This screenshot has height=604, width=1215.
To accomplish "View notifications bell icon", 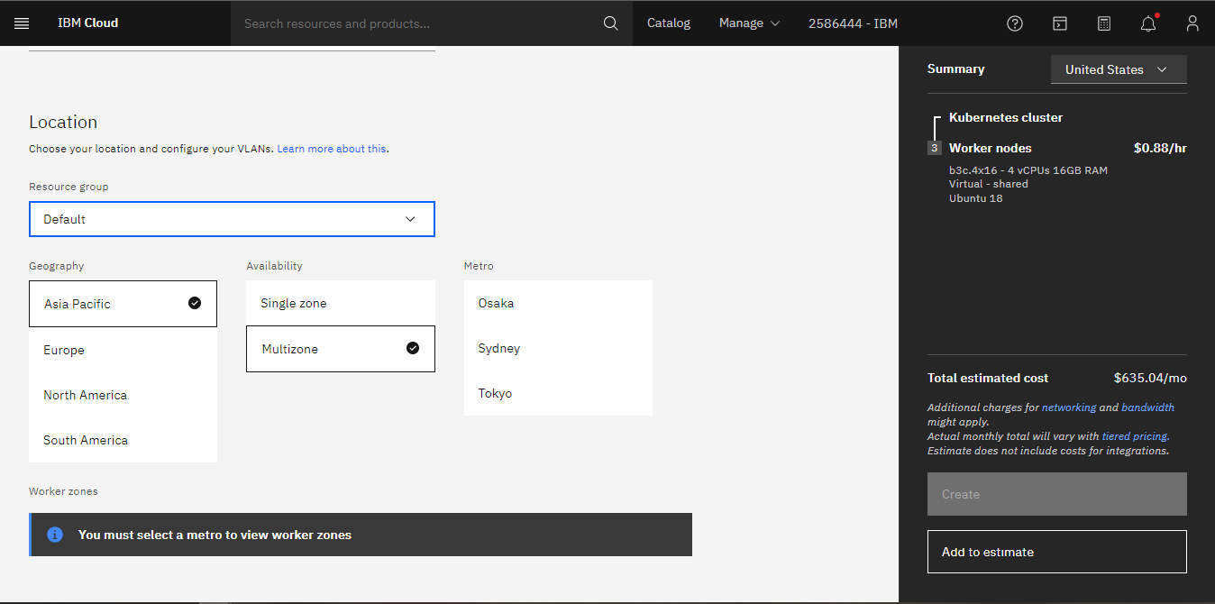I will [x=1148, y=23].
